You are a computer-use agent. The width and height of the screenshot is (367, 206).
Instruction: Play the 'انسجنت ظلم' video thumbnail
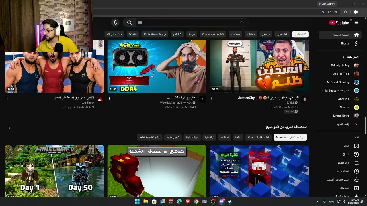(x=259, y=66)
